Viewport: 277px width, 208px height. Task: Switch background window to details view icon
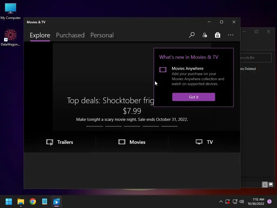click(x=265, y=185)
